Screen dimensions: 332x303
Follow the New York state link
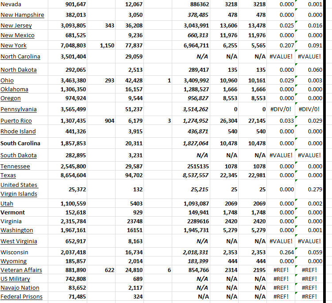pos(13,46)
